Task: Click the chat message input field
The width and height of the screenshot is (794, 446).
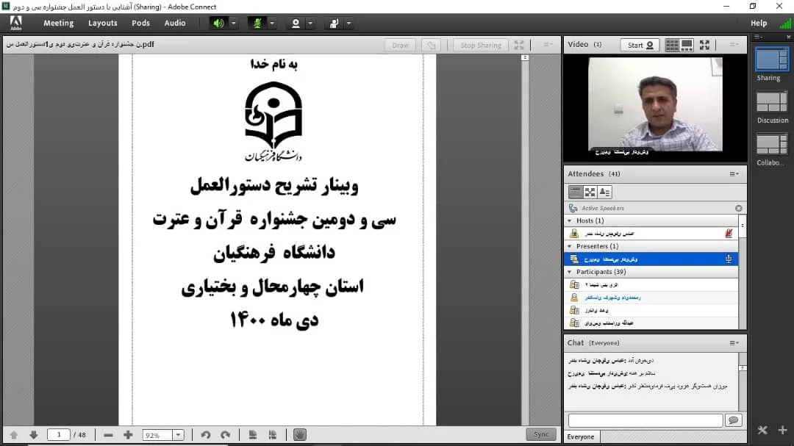Action: click(x=645, y=420)
